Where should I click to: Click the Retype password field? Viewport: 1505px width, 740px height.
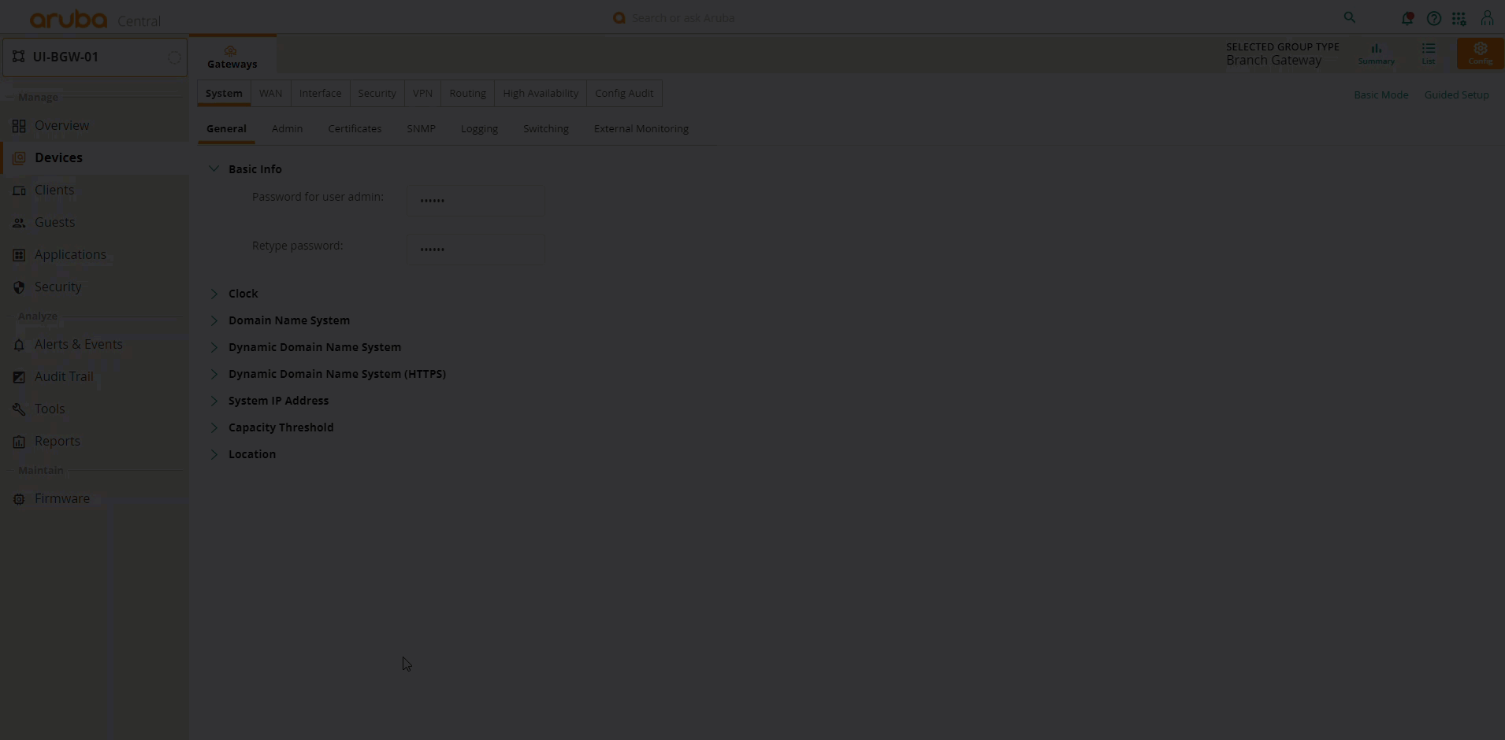[476, 249]
